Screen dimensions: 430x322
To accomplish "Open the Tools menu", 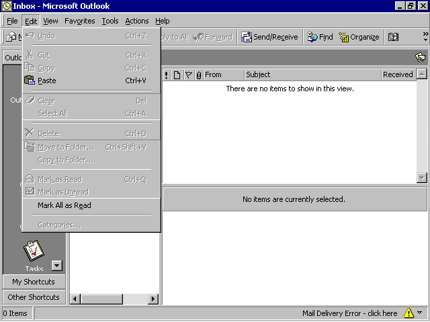I will (110, 21).
